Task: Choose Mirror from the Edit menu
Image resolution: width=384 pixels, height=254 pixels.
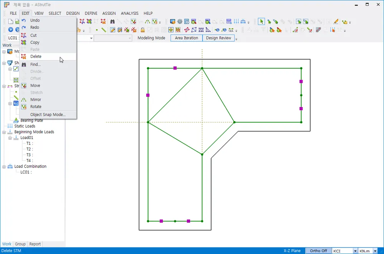Action: coord(48,100)
